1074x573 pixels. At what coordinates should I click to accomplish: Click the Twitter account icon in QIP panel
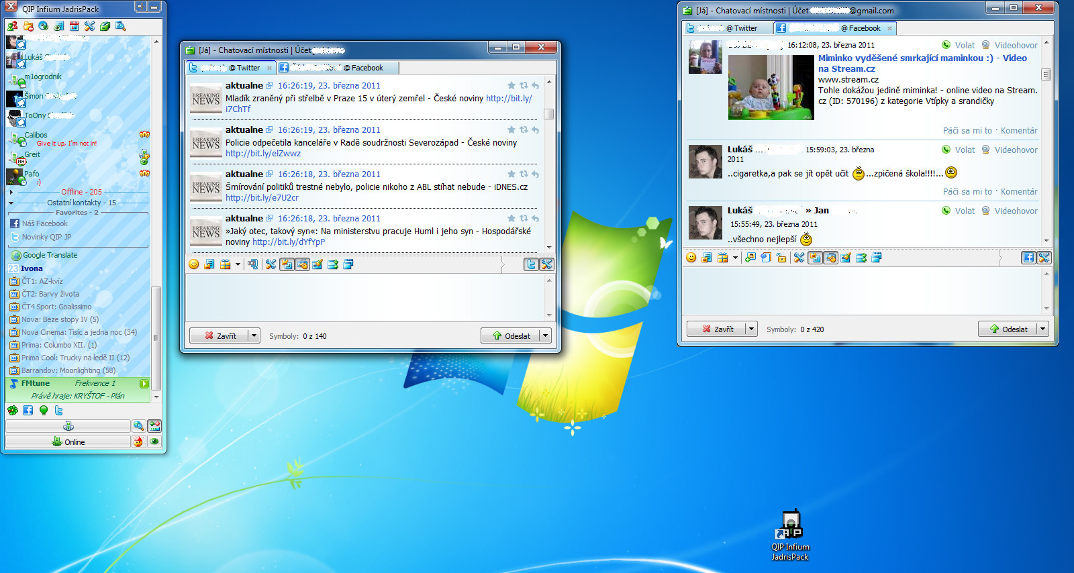[x=58, y=410]
